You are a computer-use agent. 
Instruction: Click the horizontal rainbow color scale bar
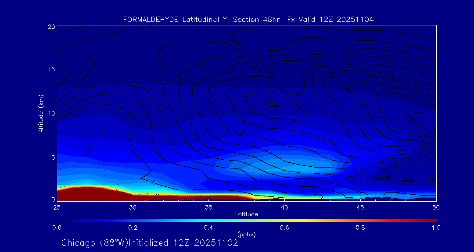pyautogui.click(x=247, y=220)
